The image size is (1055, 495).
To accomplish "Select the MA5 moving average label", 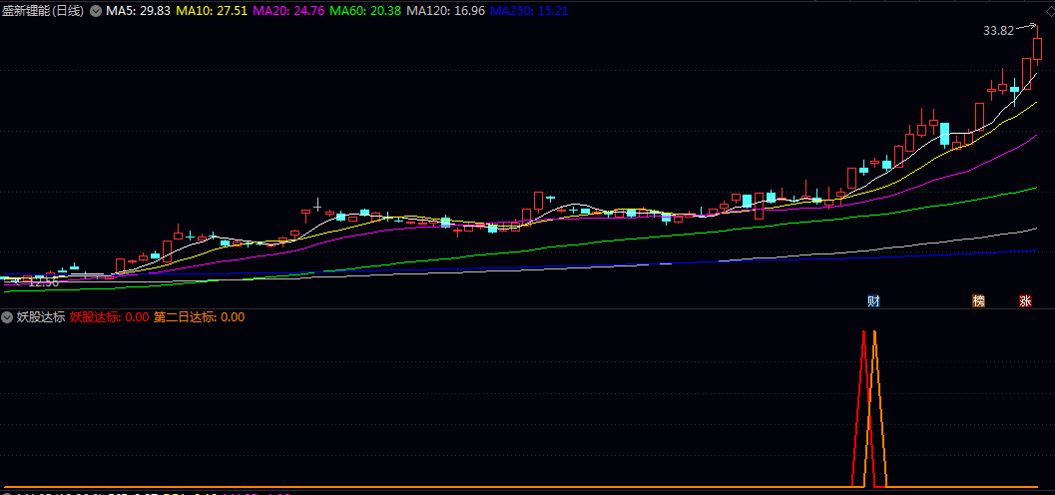I will click(x=138, y=11).
